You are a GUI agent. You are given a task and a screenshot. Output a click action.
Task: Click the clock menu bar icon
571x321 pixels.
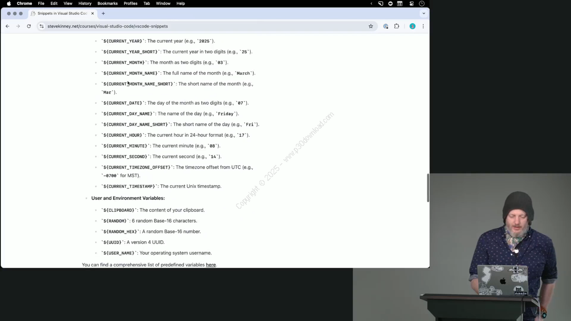pyautogui.click(x=422, y=4)
